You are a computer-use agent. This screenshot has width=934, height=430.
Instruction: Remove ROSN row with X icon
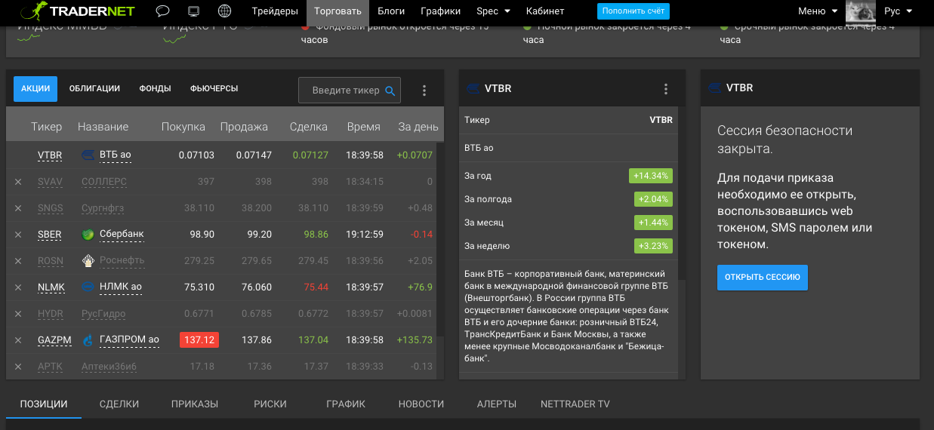18,261
